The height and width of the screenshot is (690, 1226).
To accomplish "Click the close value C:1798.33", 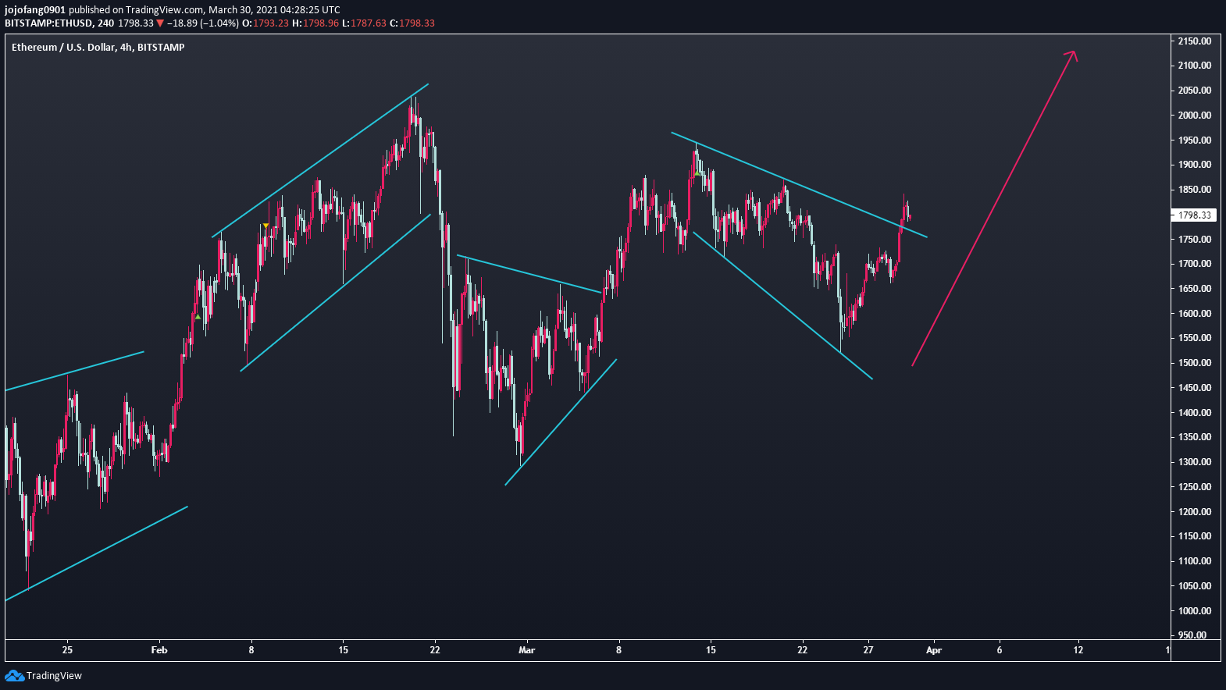I will [x=412, y=23].
